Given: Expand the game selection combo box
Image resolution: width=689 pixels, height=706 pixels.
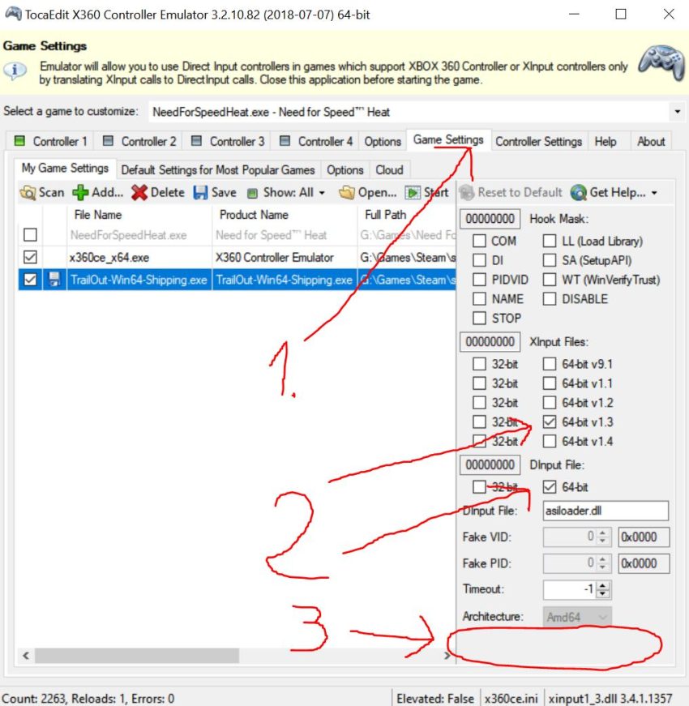Looking at the screenshot, I should point(678,110).
